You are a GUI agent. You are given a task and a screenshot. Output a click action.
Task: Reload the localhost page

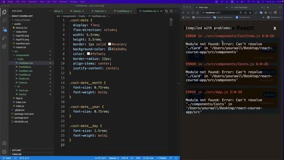tap(193, 13)
